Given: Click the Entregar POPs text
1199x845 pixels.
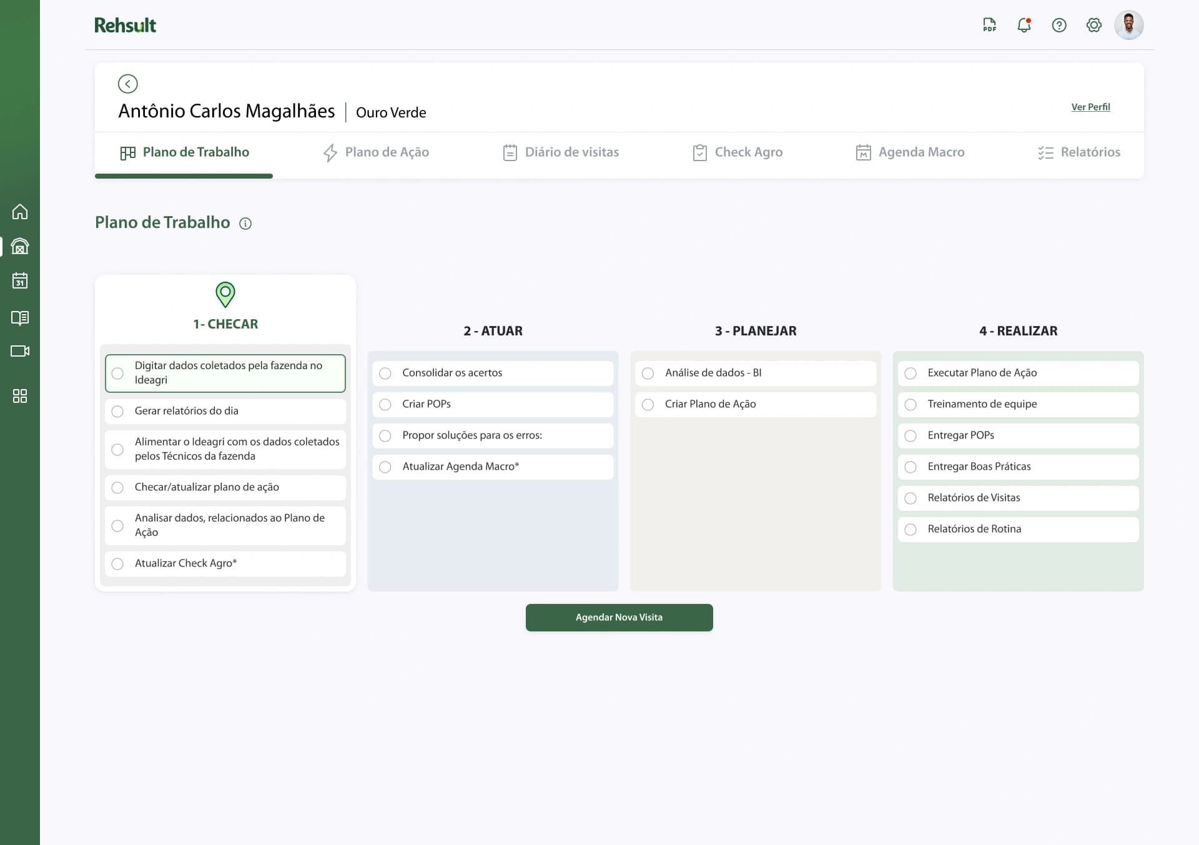Looking at the screenshot, I should click(x=960, y=435).
